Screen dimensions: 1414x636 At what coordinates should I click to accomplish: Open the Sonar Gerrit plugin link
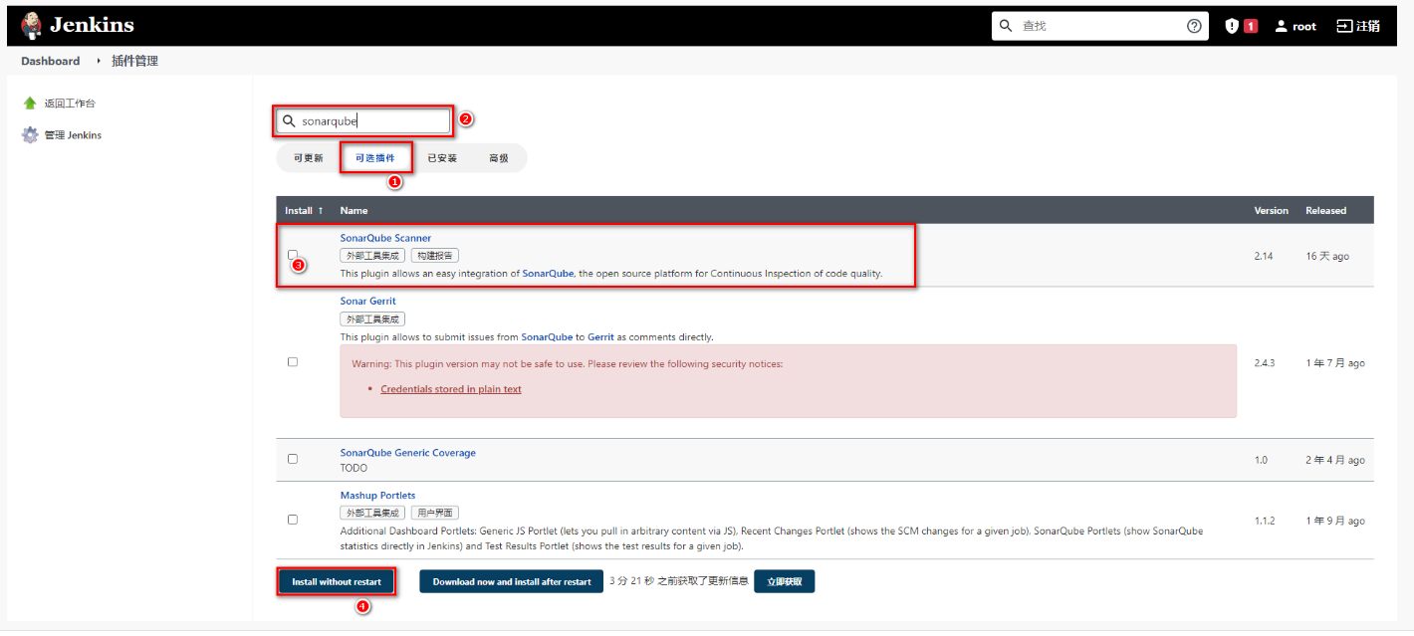(367, 301)
